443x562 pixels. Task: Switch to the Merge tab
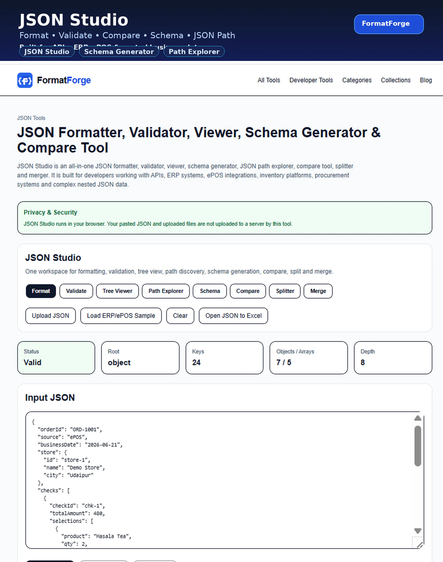pyautogui.click(x=318, y=291)
